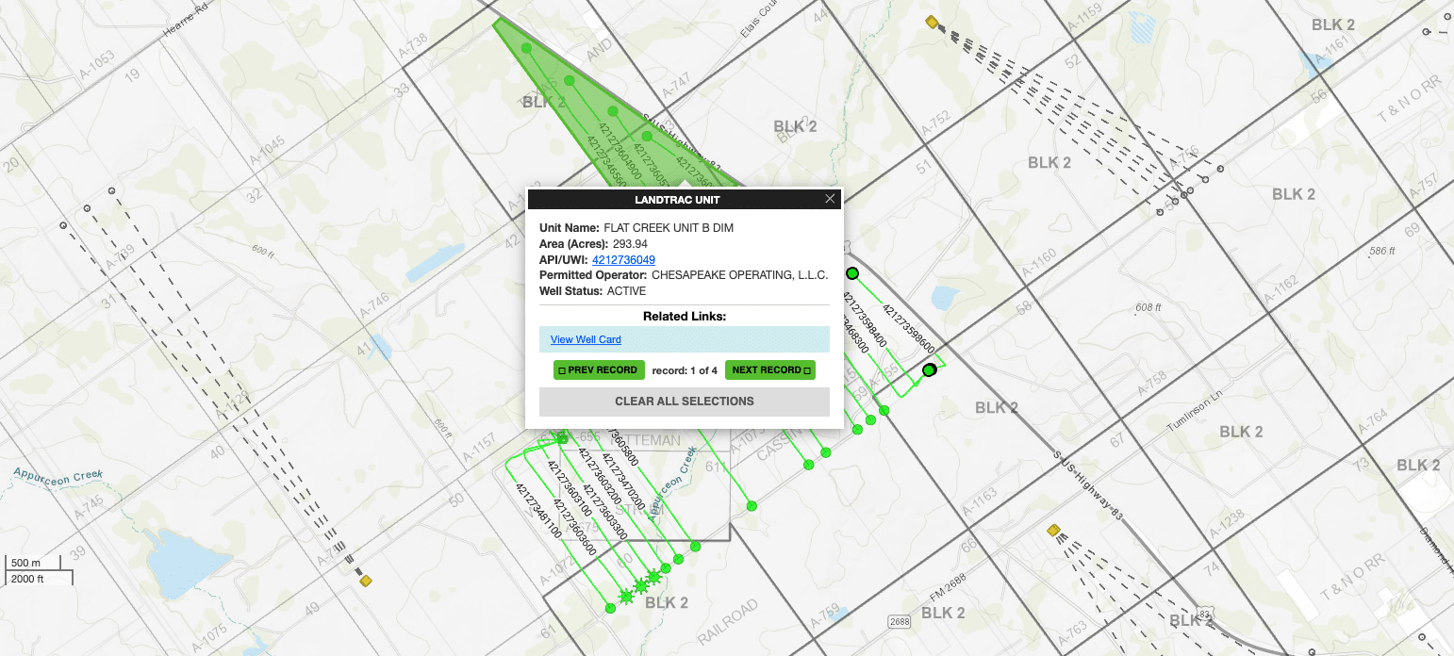Click the LANDTRAC UNIT title bar
The image size is (1454, 656).
coord(685,199)
